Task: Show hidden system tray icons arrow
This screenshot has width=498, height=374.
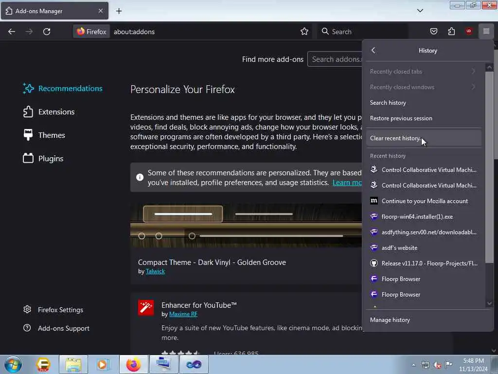Action: pos(413,365)
